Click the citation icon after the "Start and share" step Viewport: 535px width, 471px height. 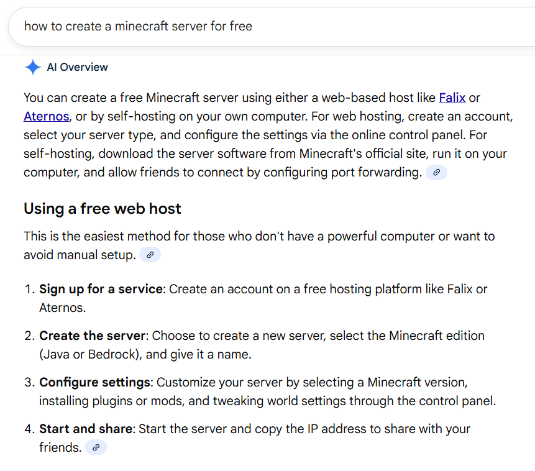click(x=96, y=447)
